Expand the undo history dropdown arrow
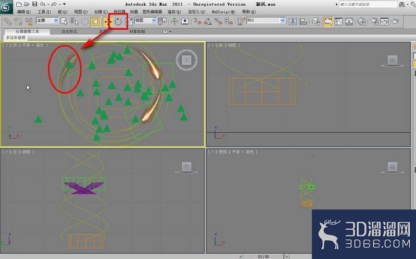 click(48, 5)
